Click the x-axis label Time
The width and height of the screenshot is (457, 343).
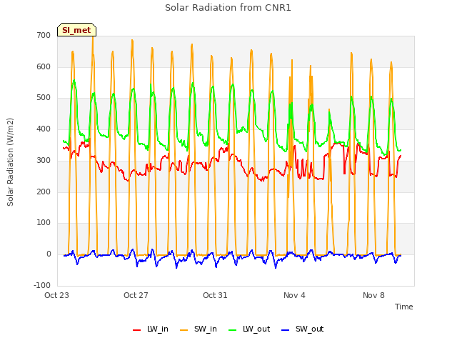coord(403,307)
